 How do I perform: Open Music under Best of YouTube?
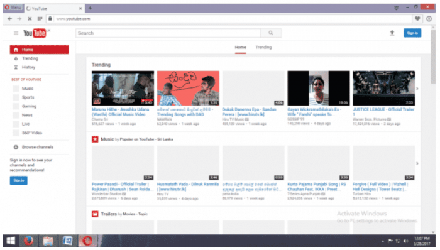pos(28,89)
